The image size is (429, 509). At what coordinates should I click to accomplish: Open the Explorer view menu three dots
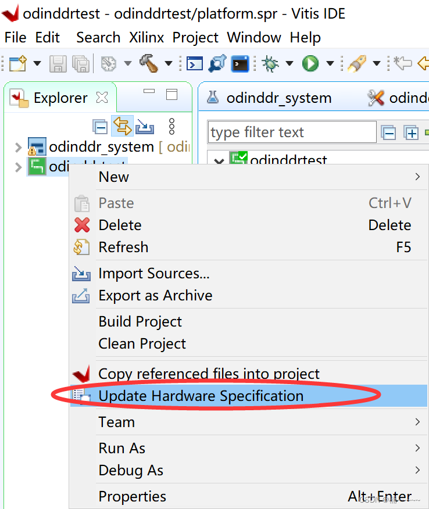coord(172,126)
